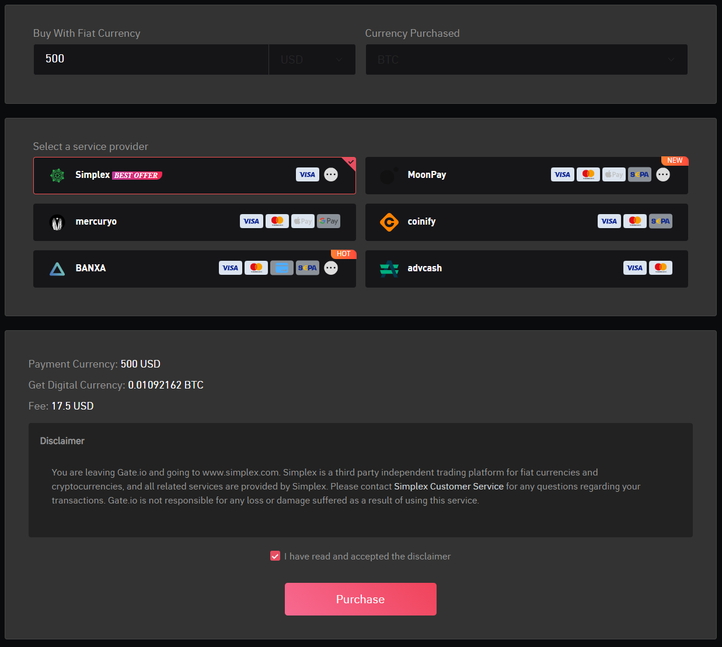Click the 'Disclaimer' heading
The image size is (722, 647).
coord(62,441)
